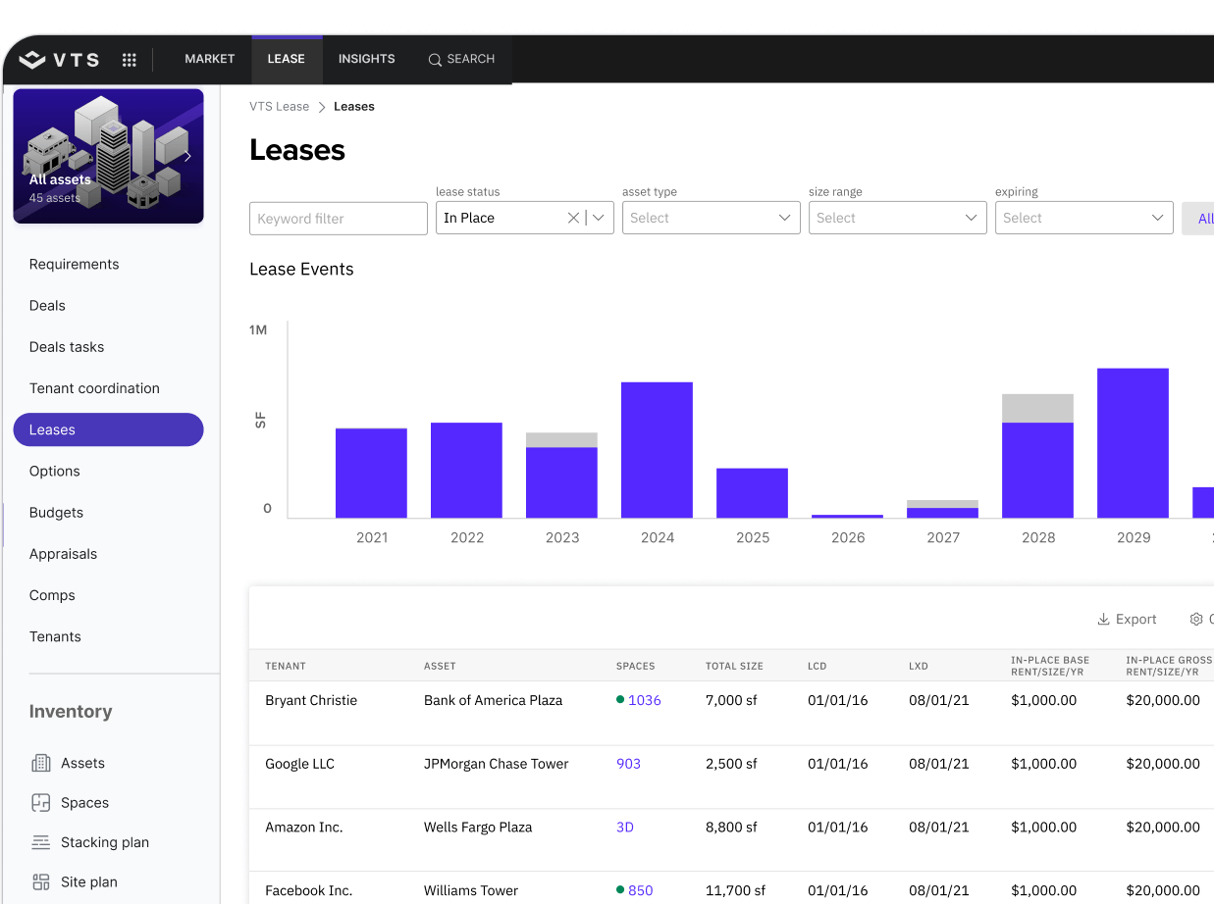Image resolution: width=1214 pixels, height=905 pixels.
Task: Click the Site plan icon
Action: (41, 881)
